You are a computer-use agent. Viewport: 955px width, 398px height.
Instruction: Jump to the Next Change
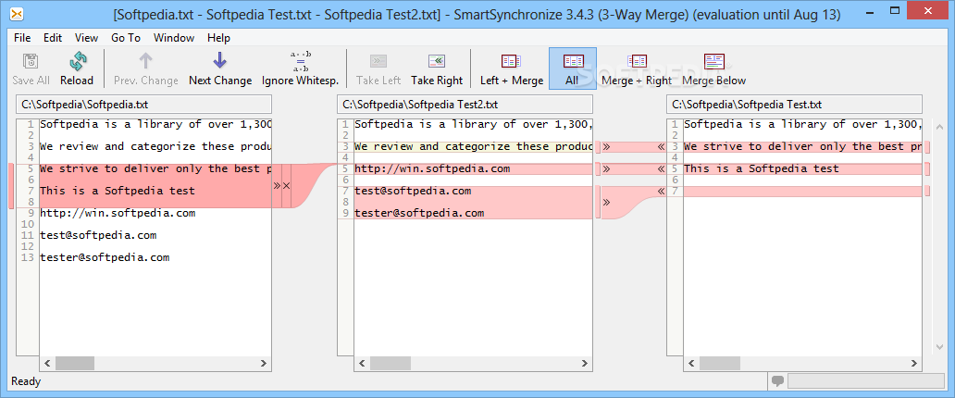click(220, 68)
